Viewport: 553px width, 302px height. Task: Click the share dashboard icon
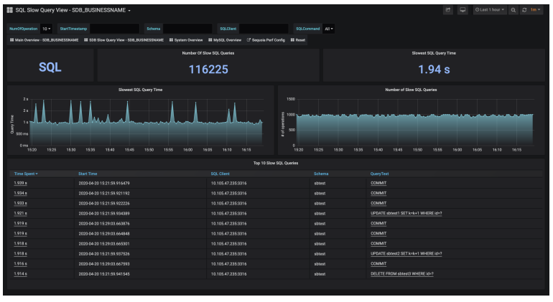coord(448,11)
